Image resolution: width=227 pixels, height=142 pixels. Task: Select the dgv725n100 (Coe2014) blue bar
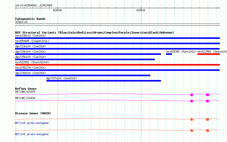click(x=85, y=59)
